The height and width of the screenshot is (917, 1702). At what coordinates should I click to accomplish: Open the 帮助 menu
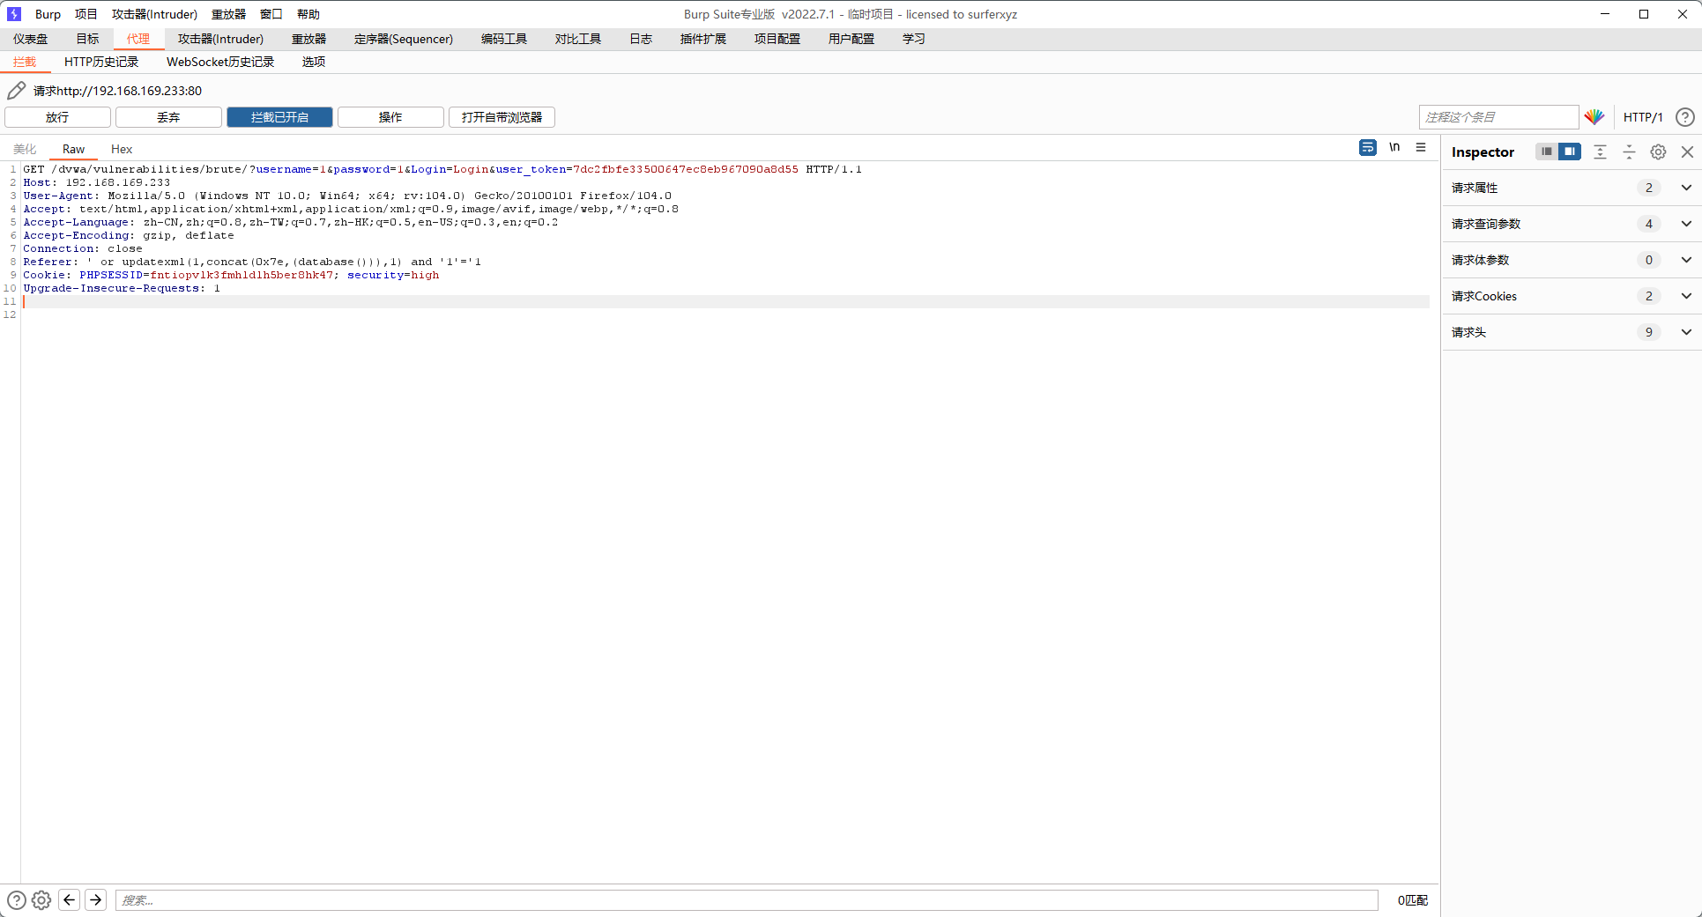(x=308, y=14)
